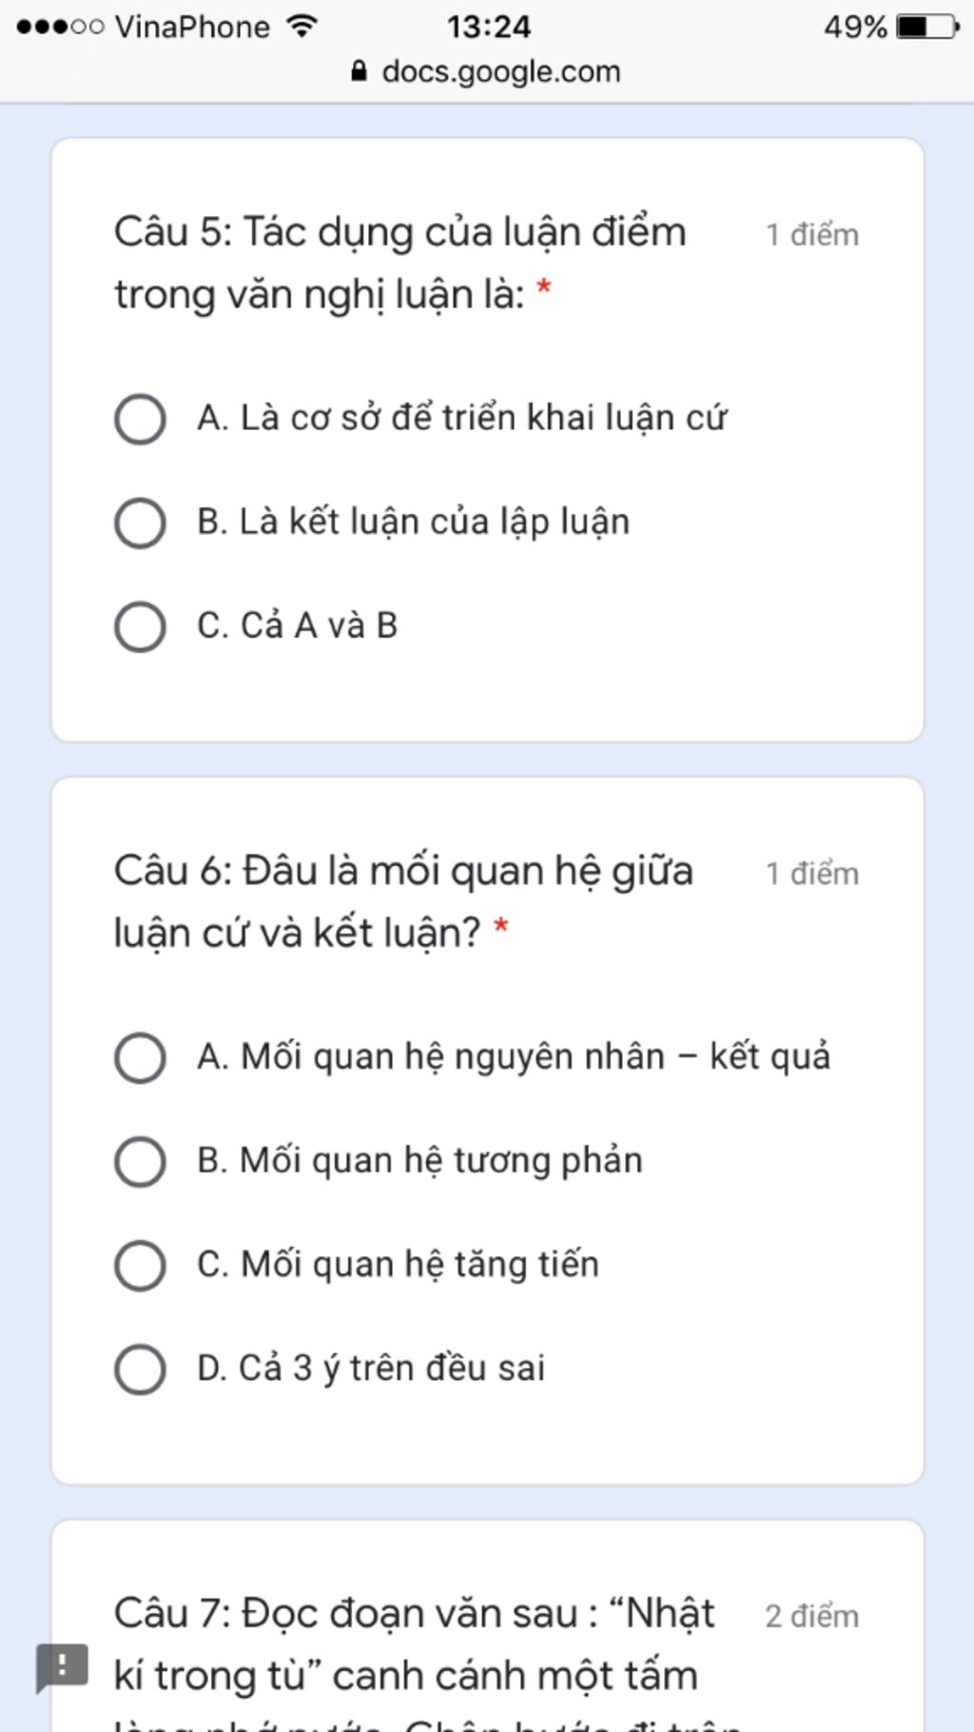Tap the Câu 6 question title text
This screenshot has height=1732, width=974.
pos(404,901)
